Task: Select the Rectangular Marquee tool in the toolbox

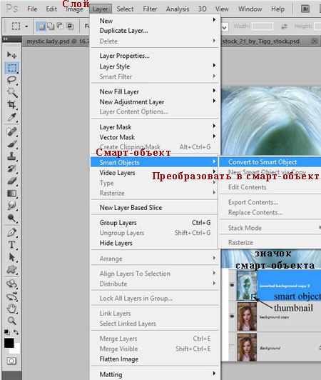Action: (x=11, y=68)
